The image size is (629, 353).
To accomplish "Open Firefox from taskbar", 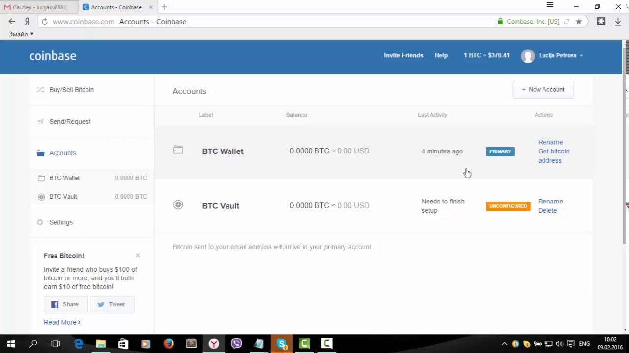I will pyautogui.click(x=169, y=344).
